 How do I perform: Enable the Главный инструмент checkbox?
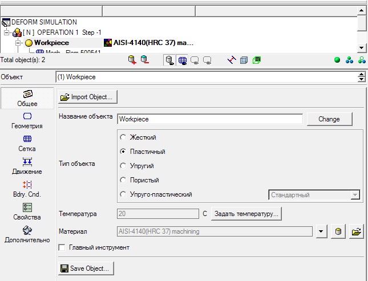(62, 247)
